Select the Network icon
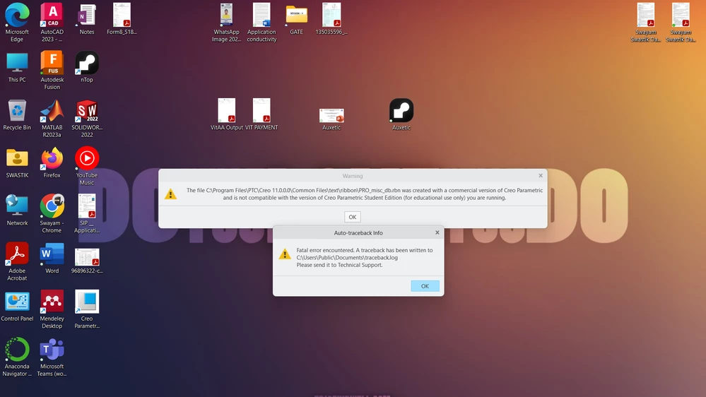706x397 pixels. tap(17, 211)
